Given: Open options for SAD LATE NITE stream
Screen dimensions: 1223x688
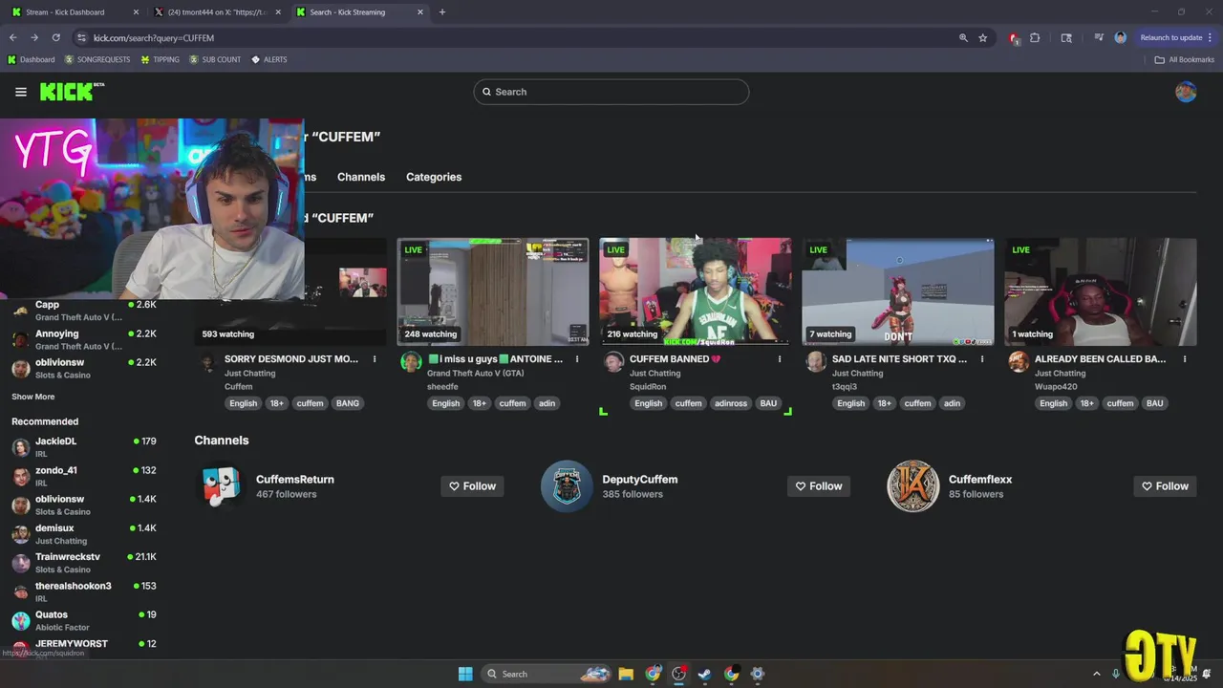Looking at the screenshot, I should click(982, 359).
